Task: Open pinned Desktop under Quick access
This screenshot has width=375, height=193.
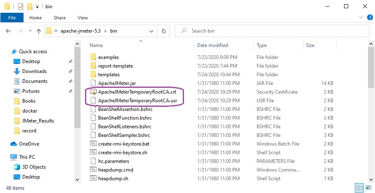Action: (x=31, y=61)
